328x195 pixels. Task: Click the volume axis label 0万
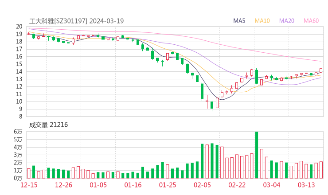coord(18,178)
